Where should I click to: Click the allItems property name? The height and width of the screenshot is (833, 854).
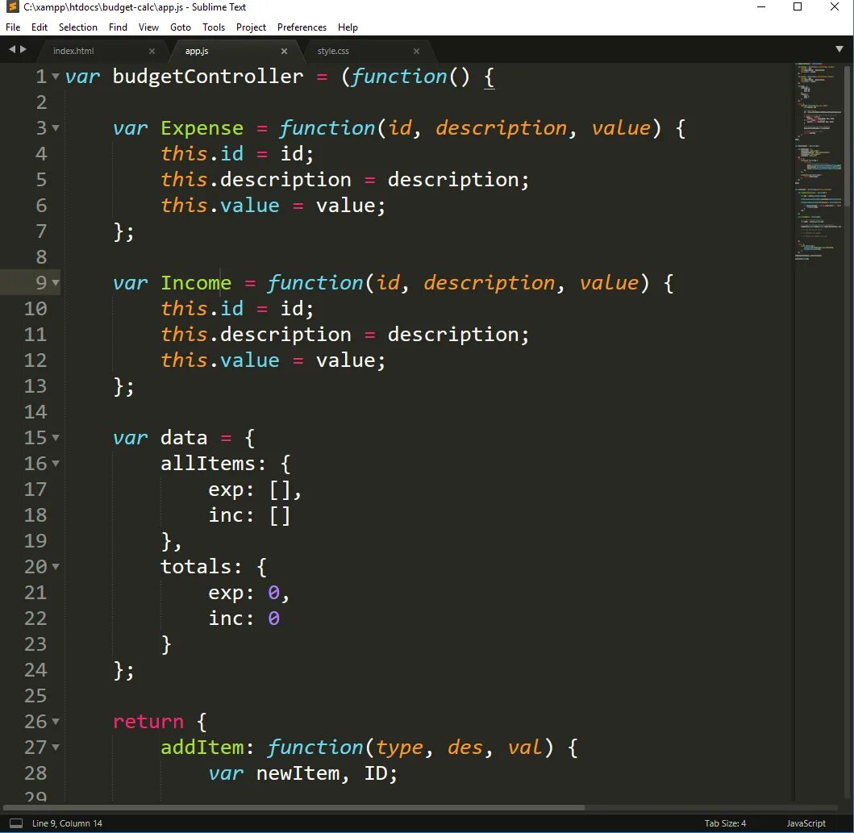[207, 464]
